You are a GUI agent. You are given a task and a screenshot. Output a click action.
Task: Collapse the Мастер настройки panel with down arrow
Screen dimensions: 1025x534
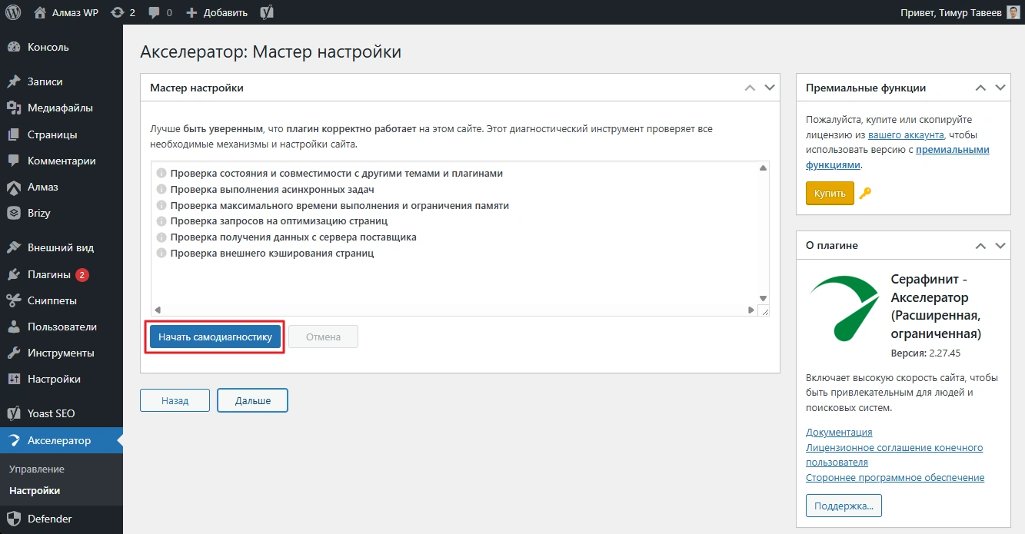[x=770, y=88]
